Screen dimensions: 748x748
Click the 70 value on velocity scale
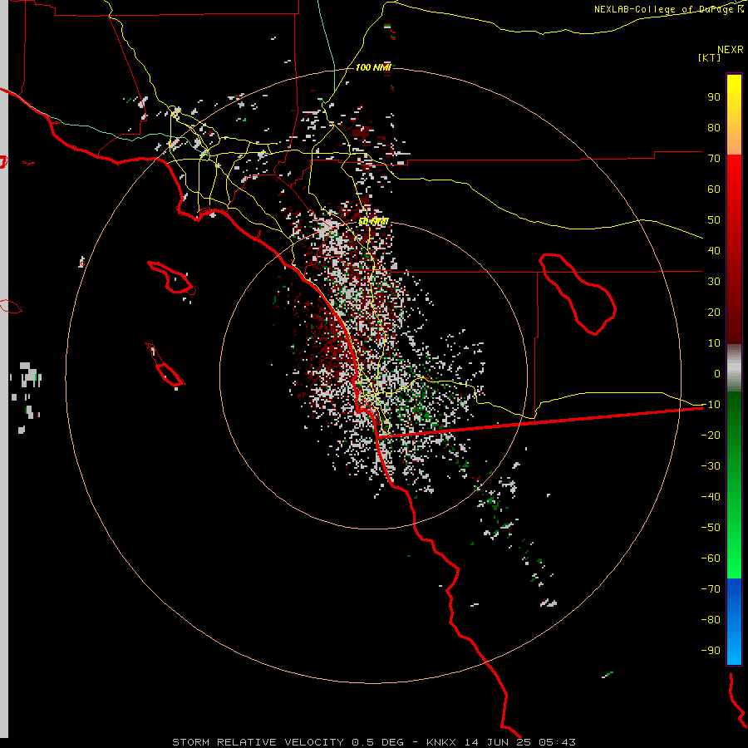tap(714, 159)
